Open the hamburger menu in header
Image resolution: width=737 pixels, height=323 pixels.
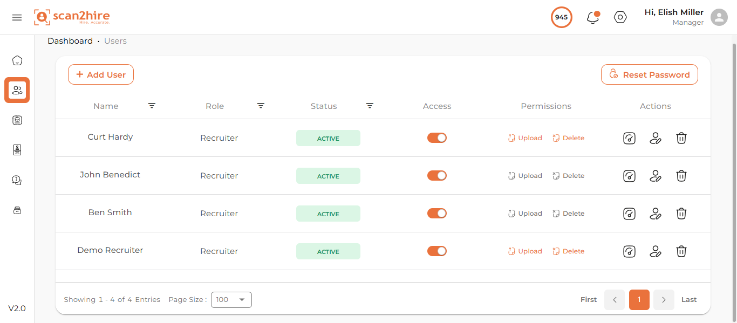(17, 17)
